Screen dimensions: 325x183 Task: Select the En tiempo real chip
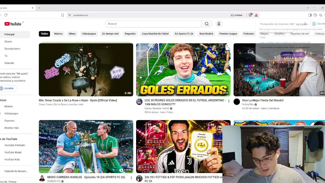coord(110,34)
